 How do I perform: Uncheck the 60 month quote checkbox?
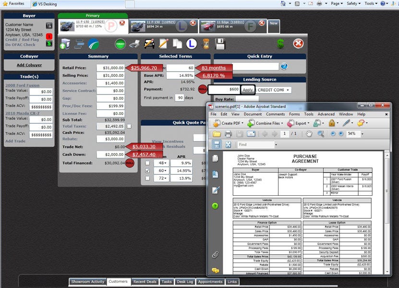pos(147,171)
